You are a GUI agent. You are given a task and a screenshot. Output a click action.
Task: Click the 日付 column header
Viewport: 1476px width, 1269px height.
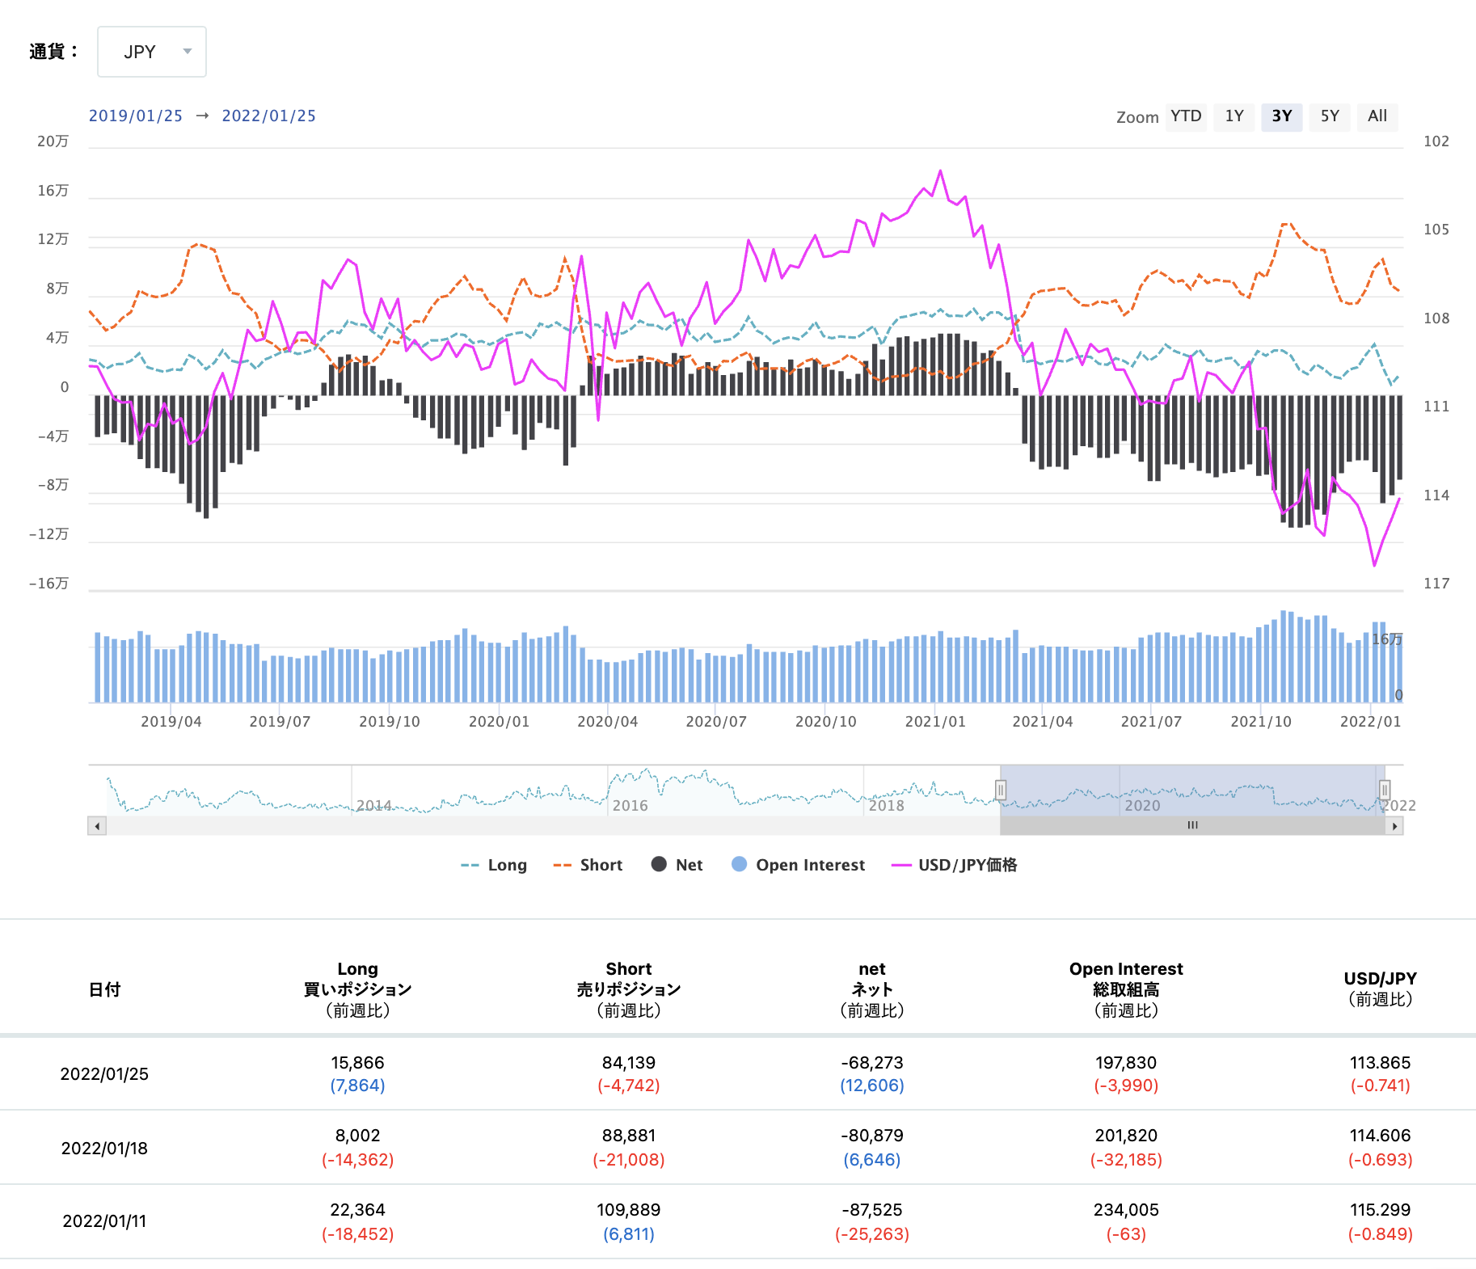104,989
